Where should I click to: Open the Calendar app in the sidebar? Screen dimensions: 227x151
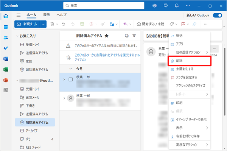pyautogui.click(x=6, y=27)
